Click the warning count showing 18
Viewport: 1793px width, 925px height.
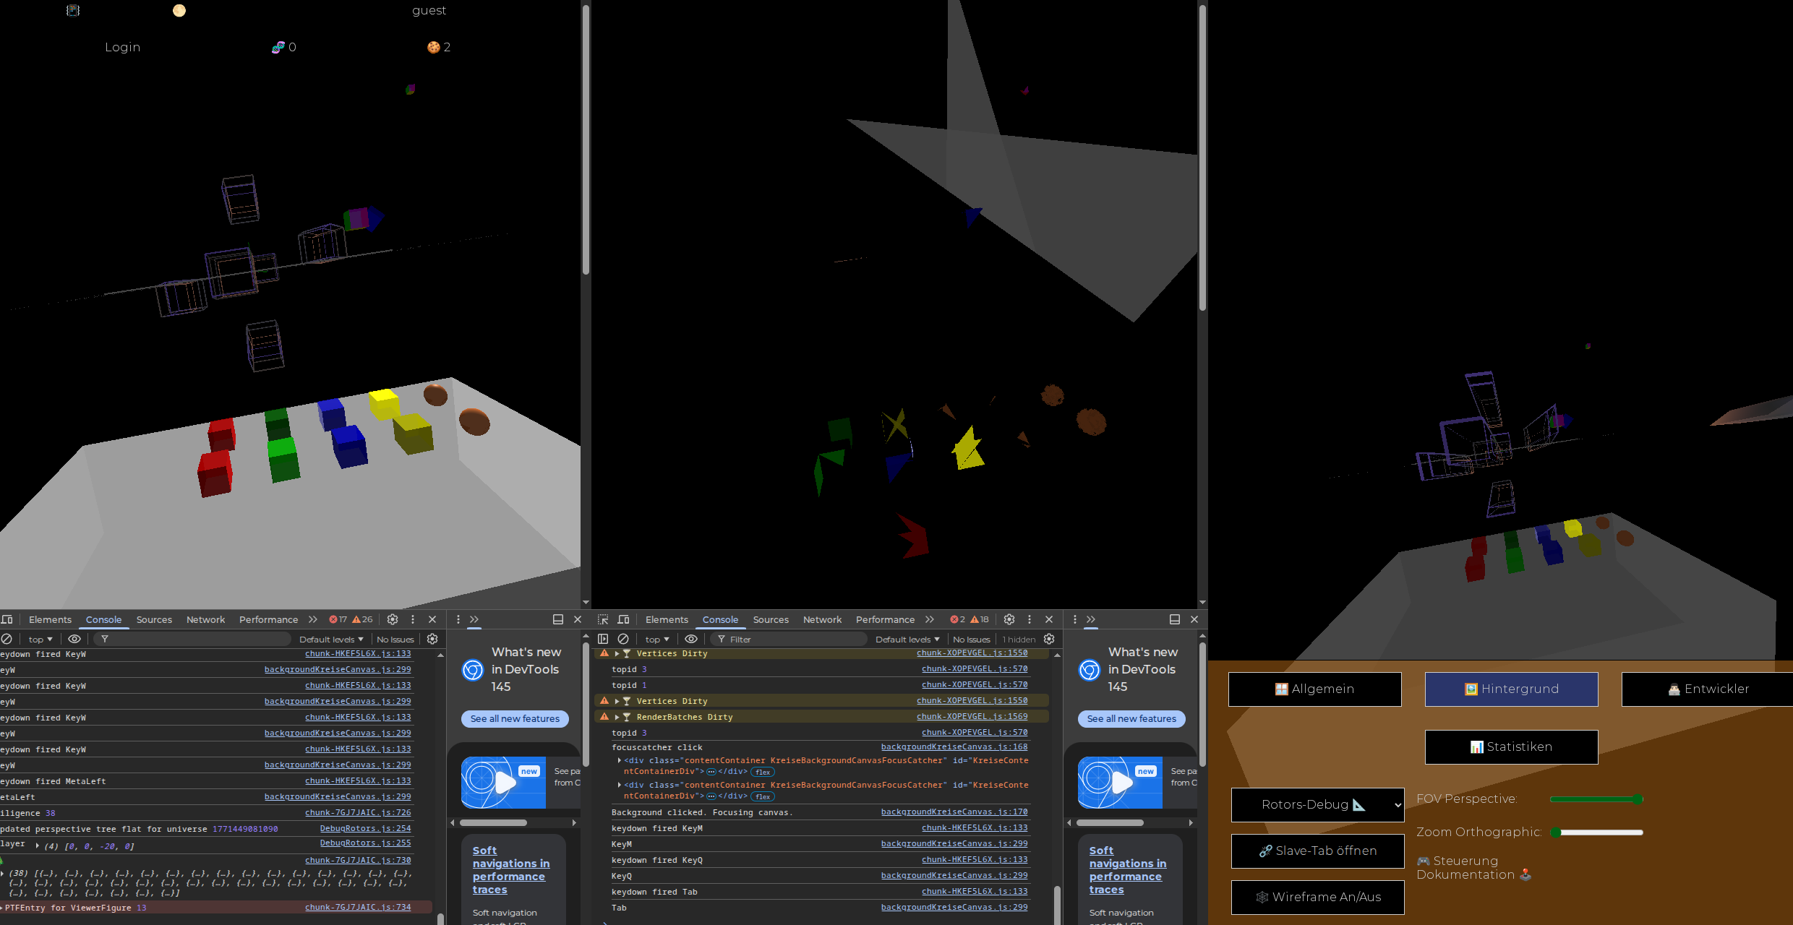(x=980, y=619)
